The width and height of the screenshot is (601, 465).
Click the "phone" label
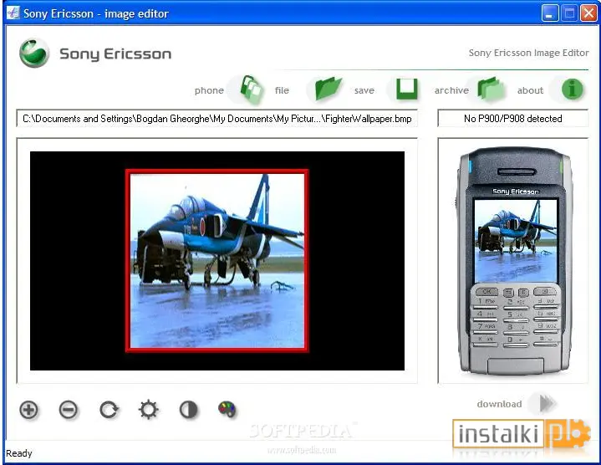209,90
